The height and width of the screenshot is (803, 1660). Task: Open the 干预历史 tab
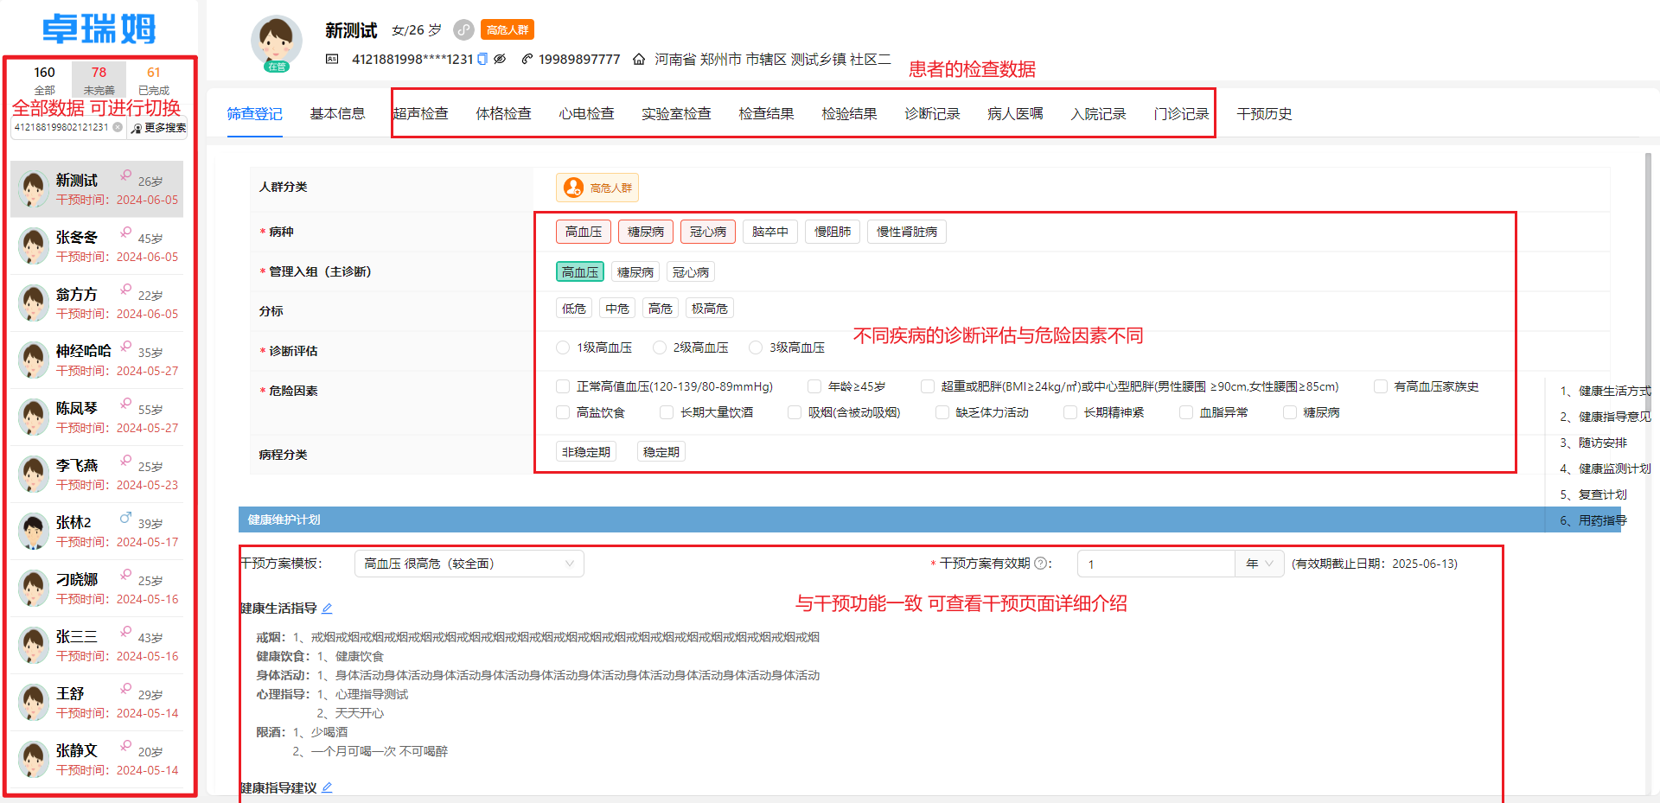[1264, 114]
